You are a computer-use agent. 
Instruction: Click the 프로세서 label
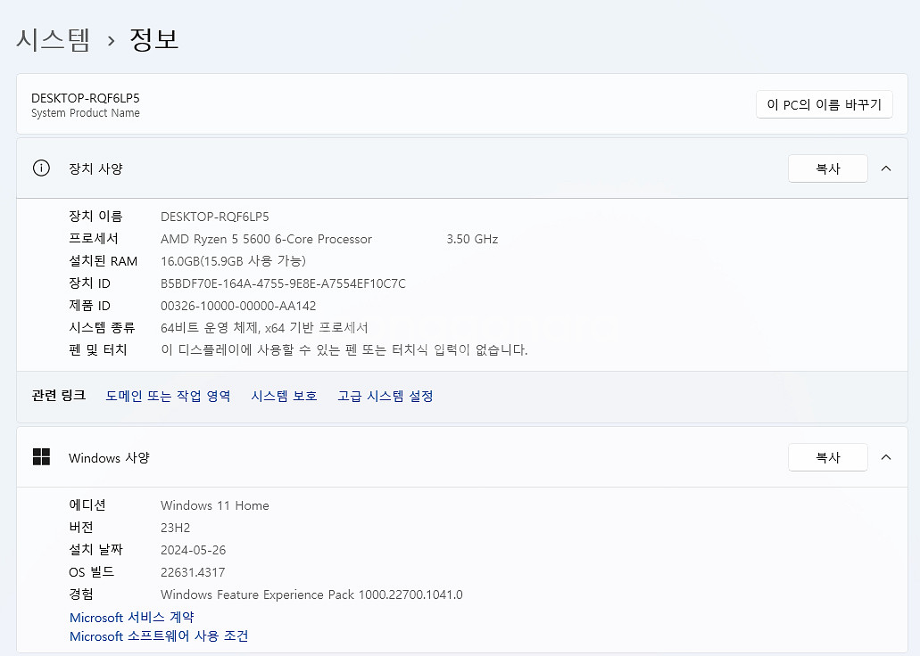pos(94,239)
